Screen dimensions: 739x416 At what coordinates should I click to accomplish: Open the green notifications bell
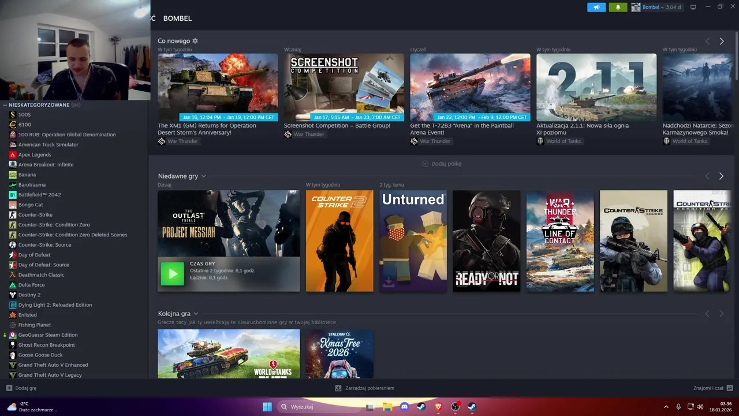pos(618,7)
